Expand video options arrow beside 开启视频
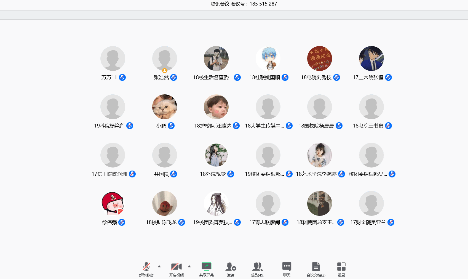This screenshot has width=468, height=279. coord(189,266)
